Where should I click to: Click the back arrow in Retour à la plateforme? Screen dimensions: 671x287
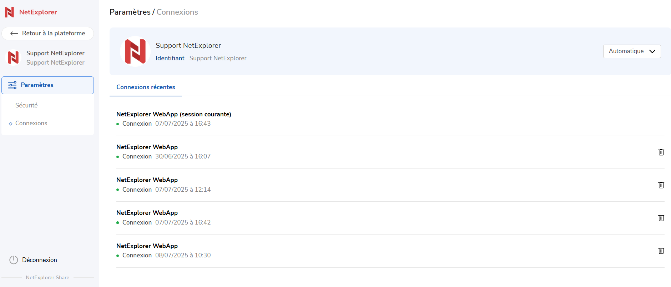point(14,34)
